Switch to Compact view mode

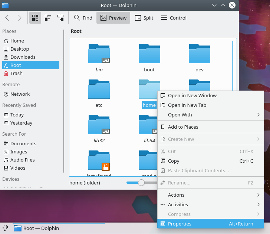click(48, 18)
